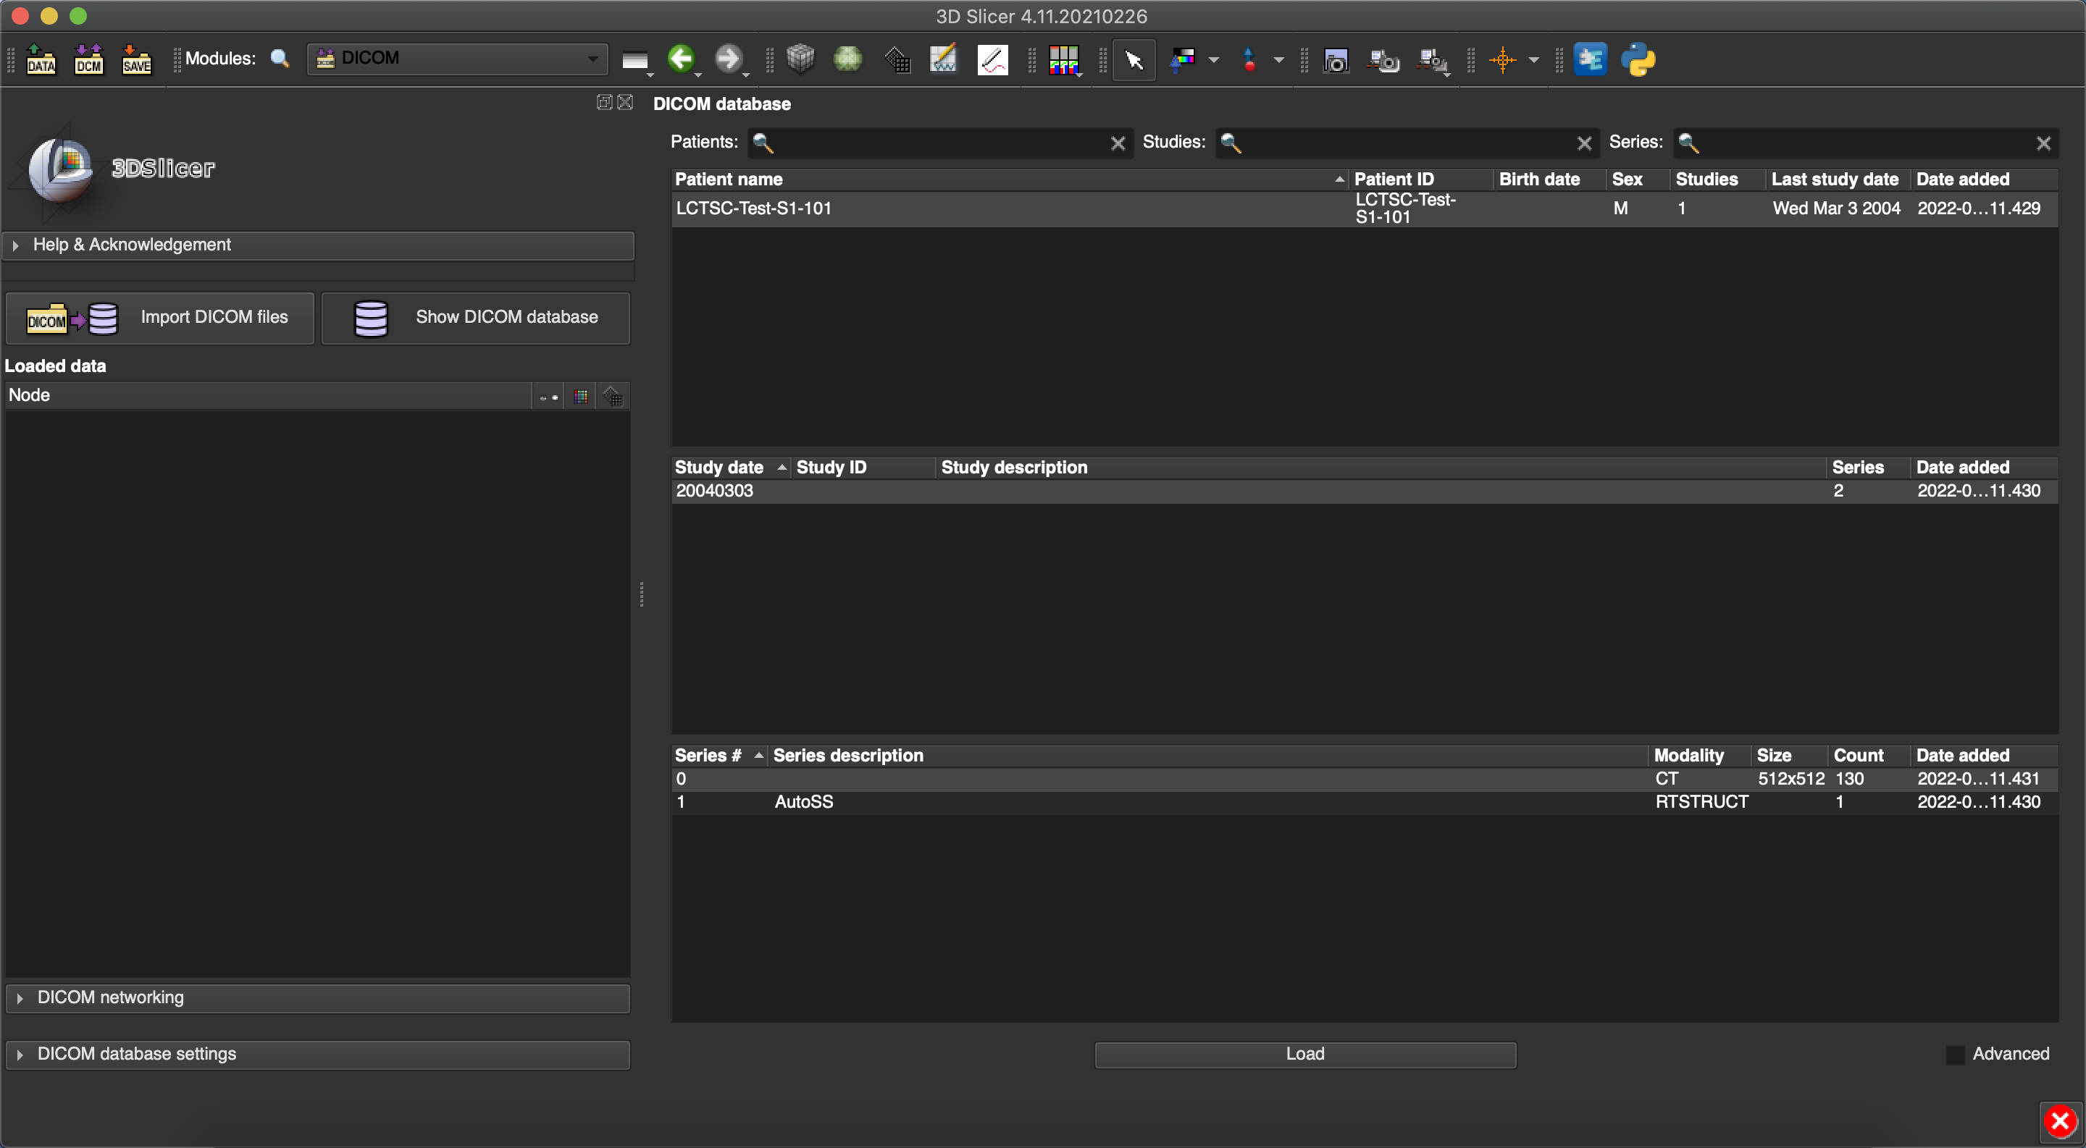This screenshot has width=2086, height=1148.
Task: Click the Save scene icon
Action: (x=137, y=59)
